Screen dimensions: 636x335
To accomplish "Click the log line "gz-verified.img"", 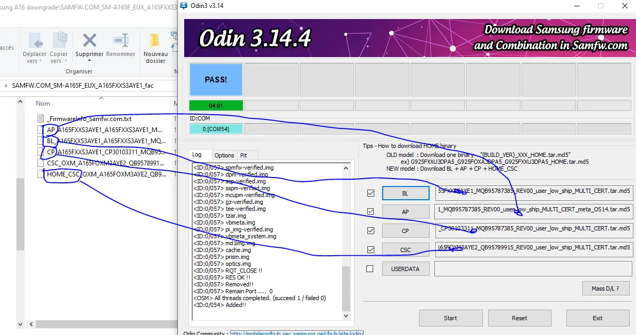I will point(228,202).
